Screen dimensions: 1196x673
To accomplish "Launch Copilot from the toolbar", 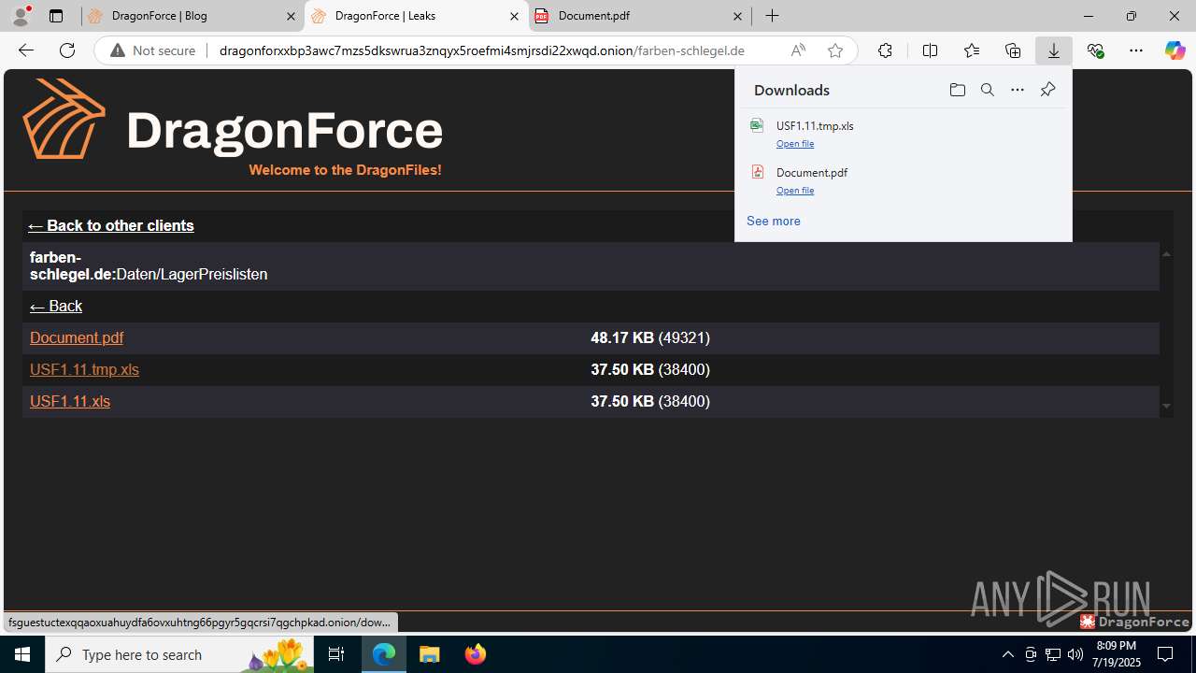I will [1175, 50].
